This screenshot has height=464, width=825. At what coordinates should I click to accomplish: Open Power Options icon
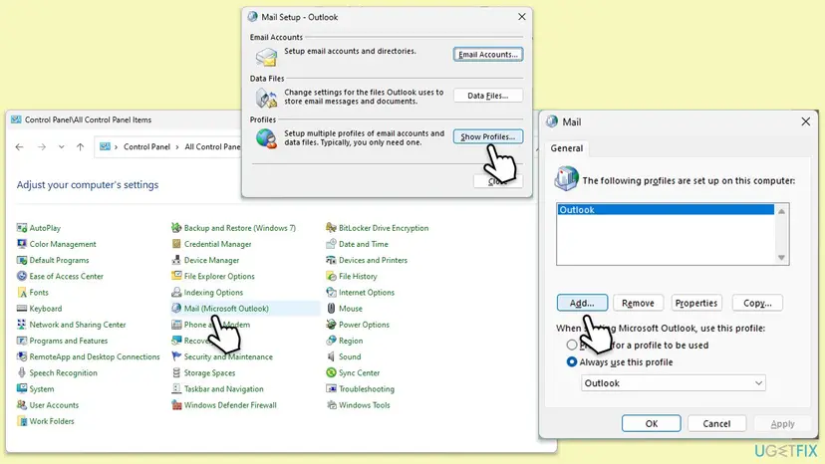pos(331,325)
